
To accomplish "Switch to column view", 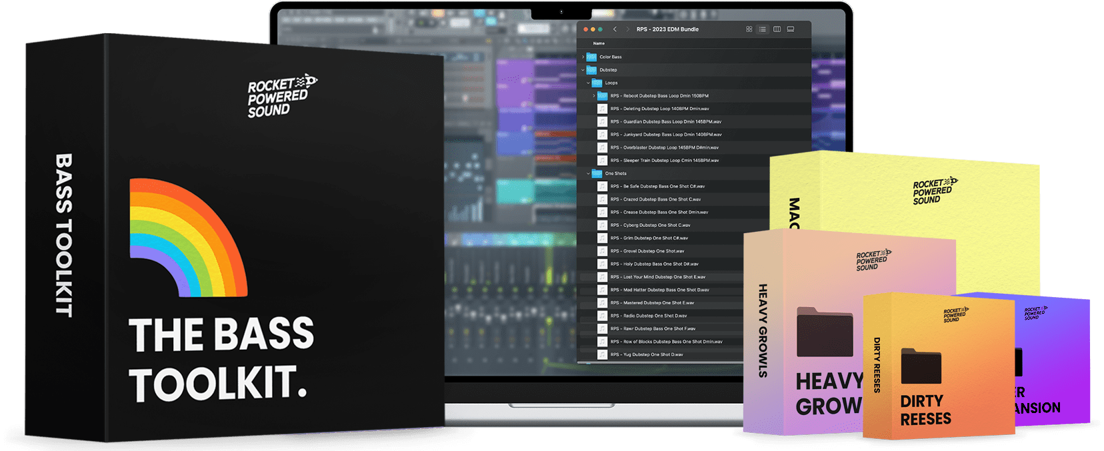I will tap(777, 29).
